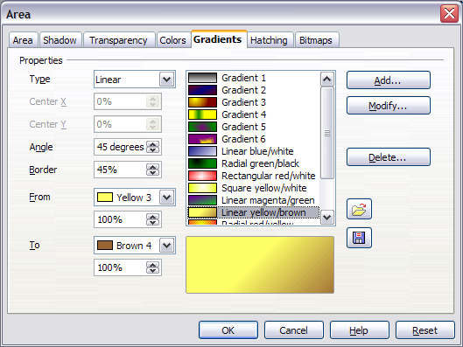Increase the From color intensity spinner

[x=152, y=217]
